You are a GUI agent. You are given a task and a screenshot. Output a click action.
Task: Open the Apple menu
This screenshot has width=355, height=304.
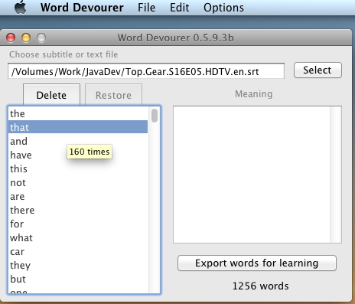[21, 7]
